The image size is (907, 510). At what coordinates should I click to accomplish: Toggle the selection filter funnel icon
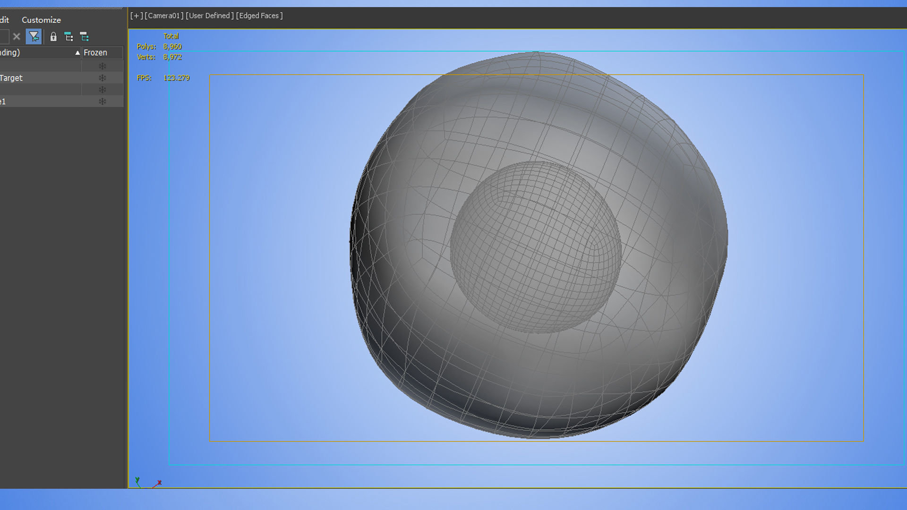[x=34, y=36]
